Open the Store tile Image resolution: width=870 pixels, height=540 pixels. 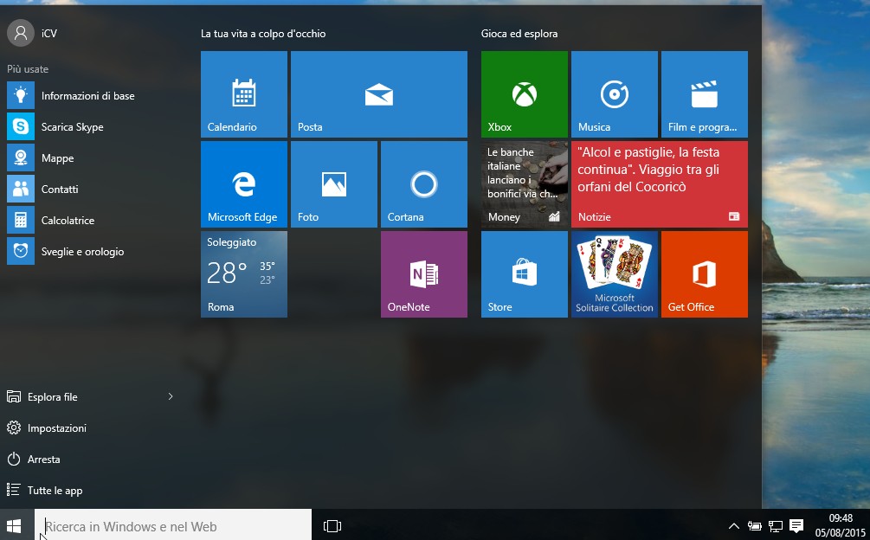(x=525, y=273)
